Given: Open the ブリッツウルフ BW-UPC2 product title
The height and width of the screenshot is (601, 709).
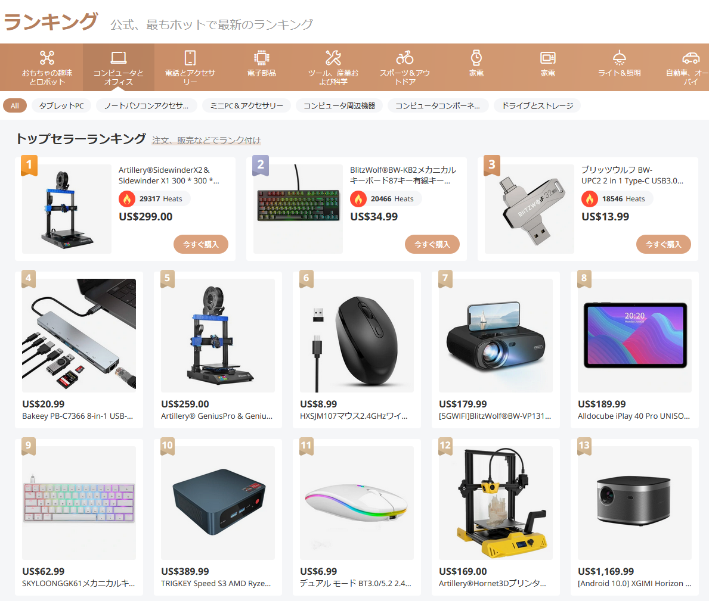Looking at the screenshot, I should click(632, 175).
